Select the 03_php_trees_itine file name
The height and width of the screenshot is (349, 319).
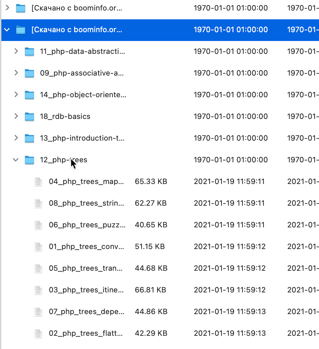pyautogui.click(x=86, y=290)
